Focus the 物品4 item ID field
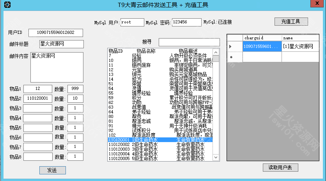Viewport: 326px width, 181px height. [x=38, y=118]
